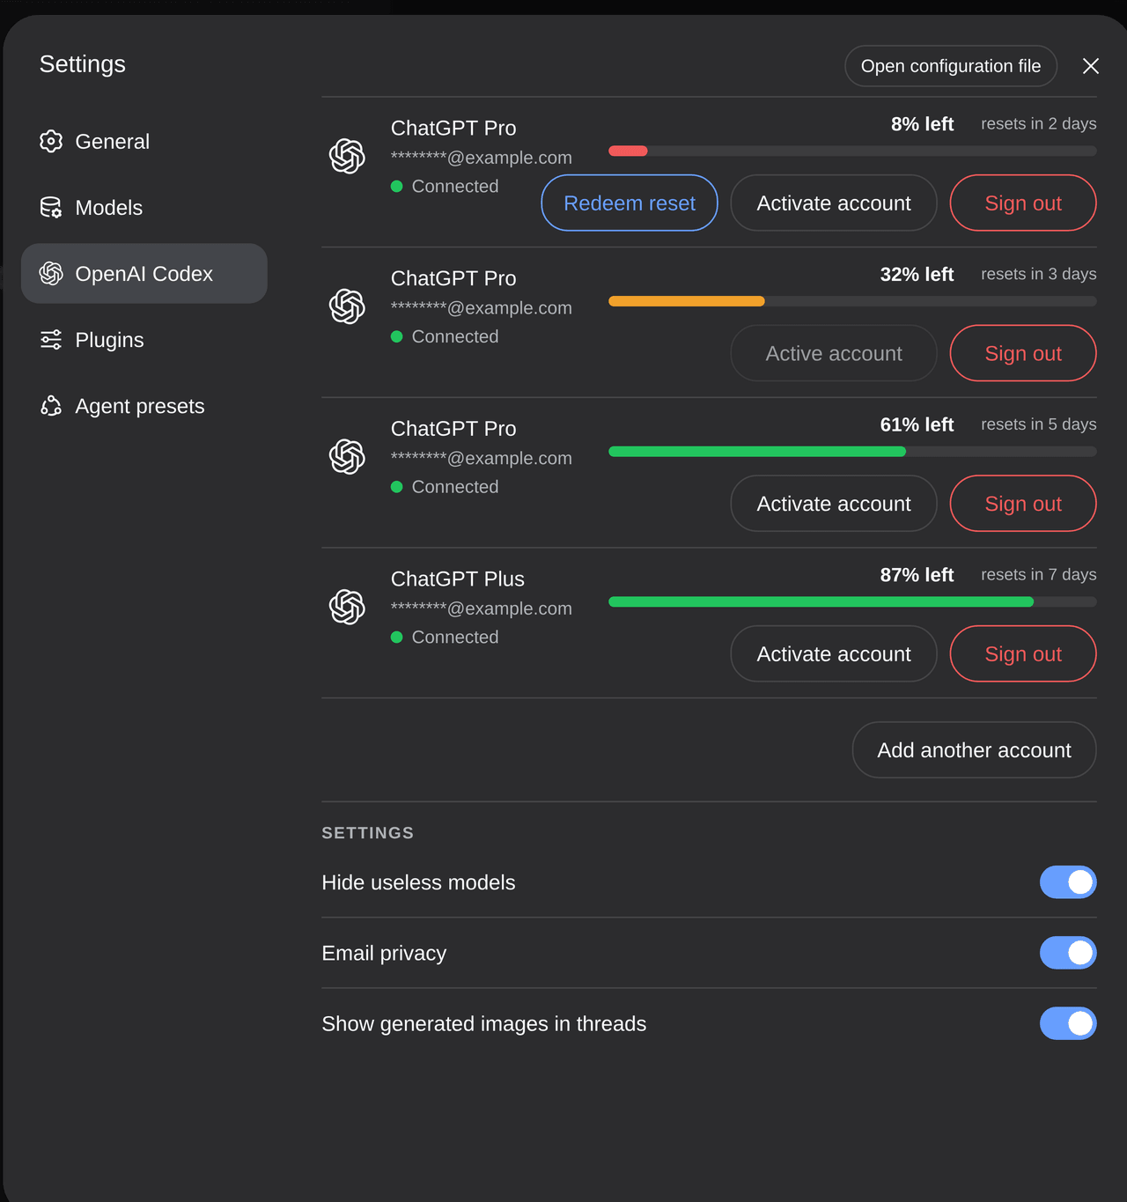Viewport: 1127px width, 1202px height.
Task: Select the OpenAI Codex section label
Action: click(x=144, y=274)
